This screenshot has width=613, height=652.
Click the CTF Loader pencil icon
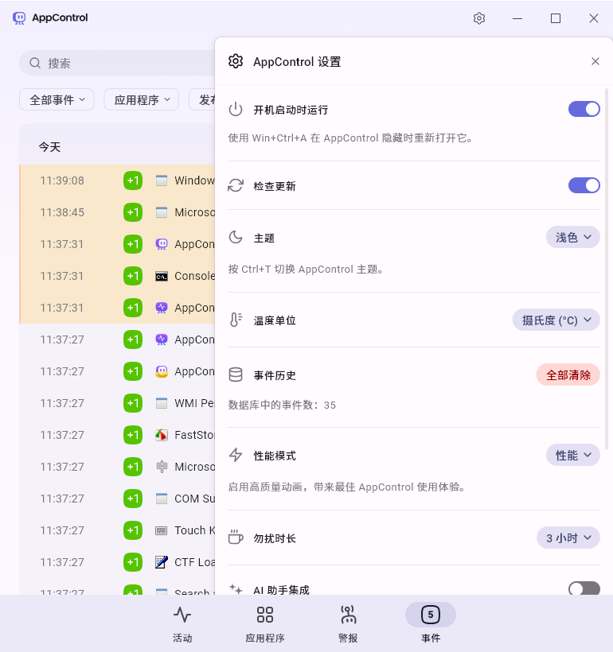[x=162, y=562]
